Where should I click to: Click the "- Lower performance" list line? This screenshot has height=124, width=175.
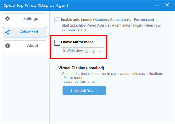(78, 82)
